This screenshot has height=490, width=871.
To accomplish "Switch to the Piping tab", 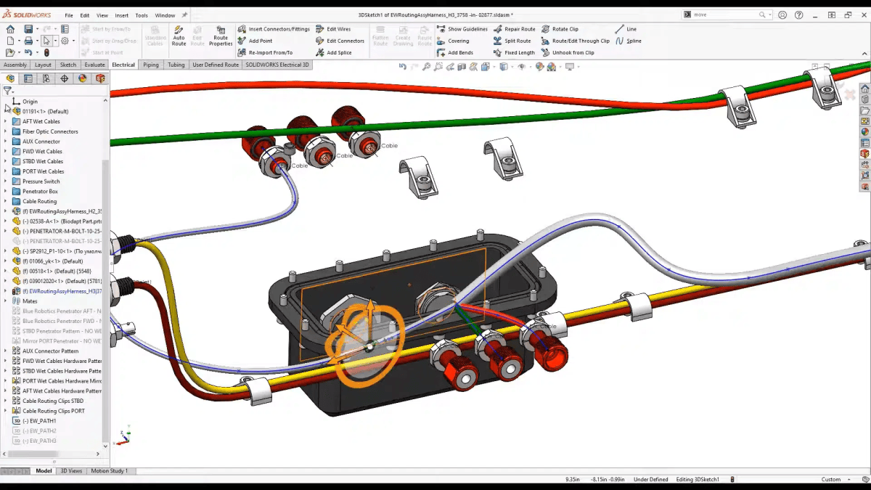I will (x=150, y=65).
